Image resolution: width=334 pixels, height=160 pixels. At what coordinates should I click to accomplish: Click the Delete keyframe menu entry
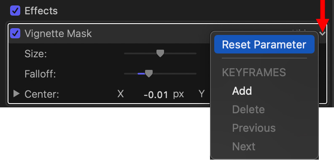click(x=248, y=109)
